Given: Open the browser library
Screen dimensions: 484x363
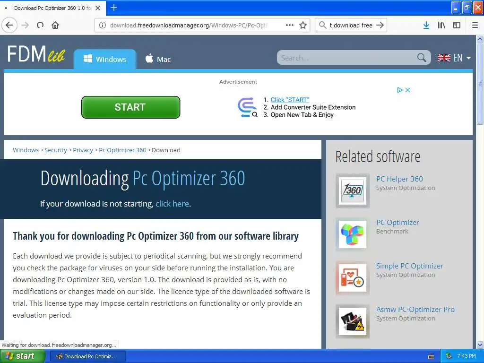Looking at the screenshot, I should click(x=441, y=26).
